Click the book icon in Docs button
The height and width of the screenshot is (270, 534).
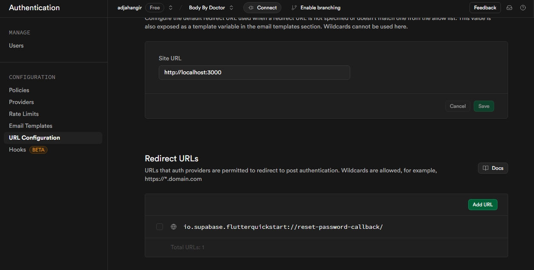[486, 168]
